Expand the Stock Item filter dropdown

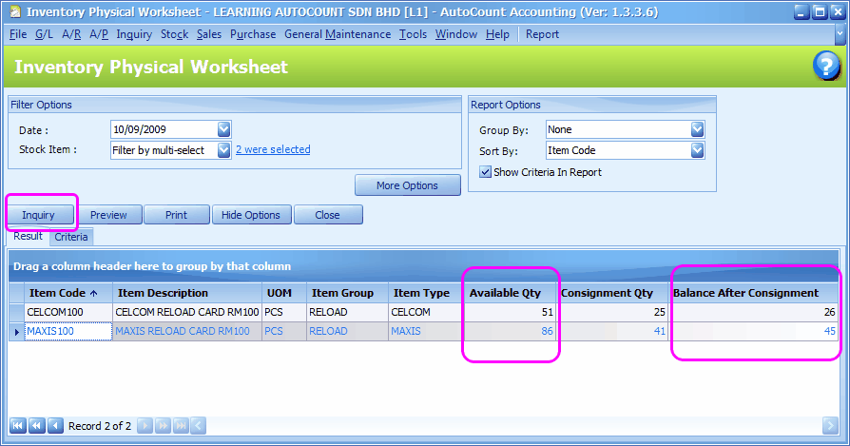pos(223,150)
